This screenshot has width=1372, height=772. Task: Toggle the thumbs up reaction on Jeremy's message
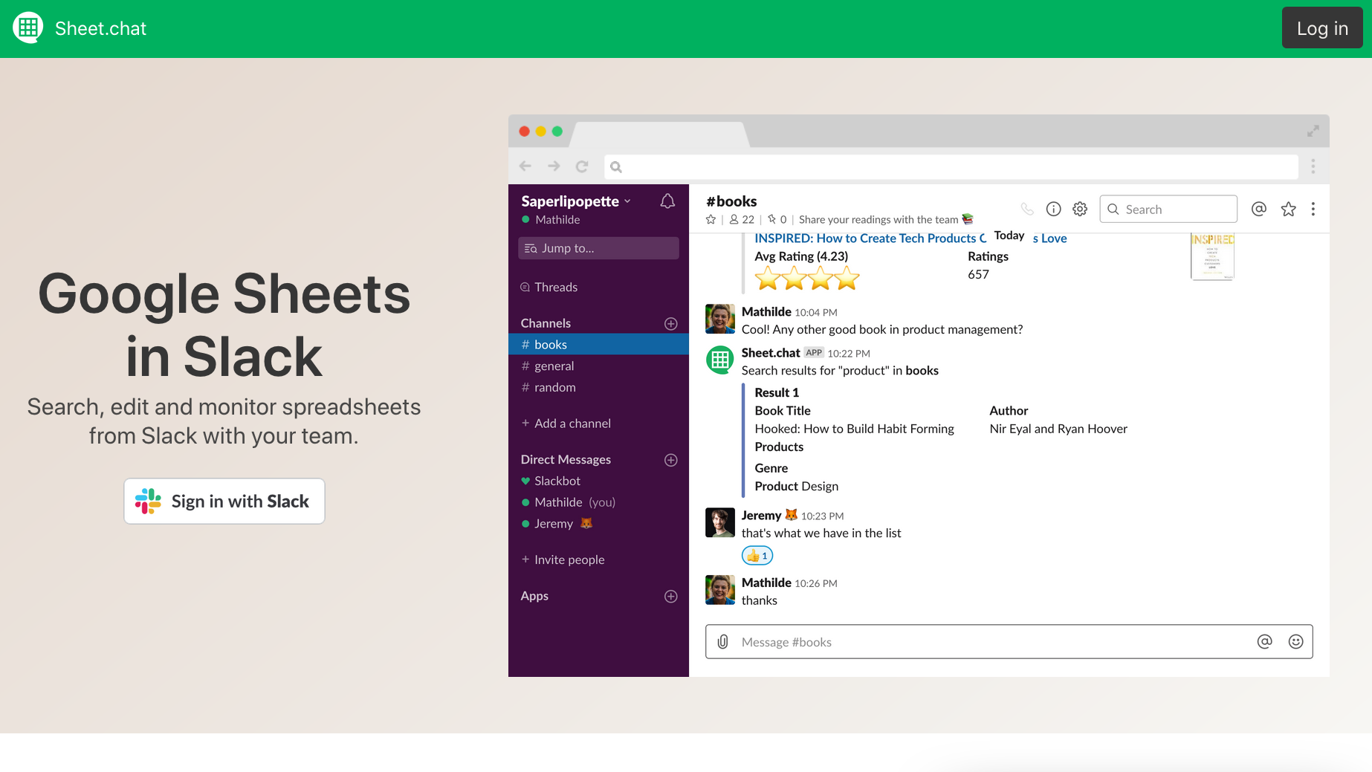(x=757, y=555)
